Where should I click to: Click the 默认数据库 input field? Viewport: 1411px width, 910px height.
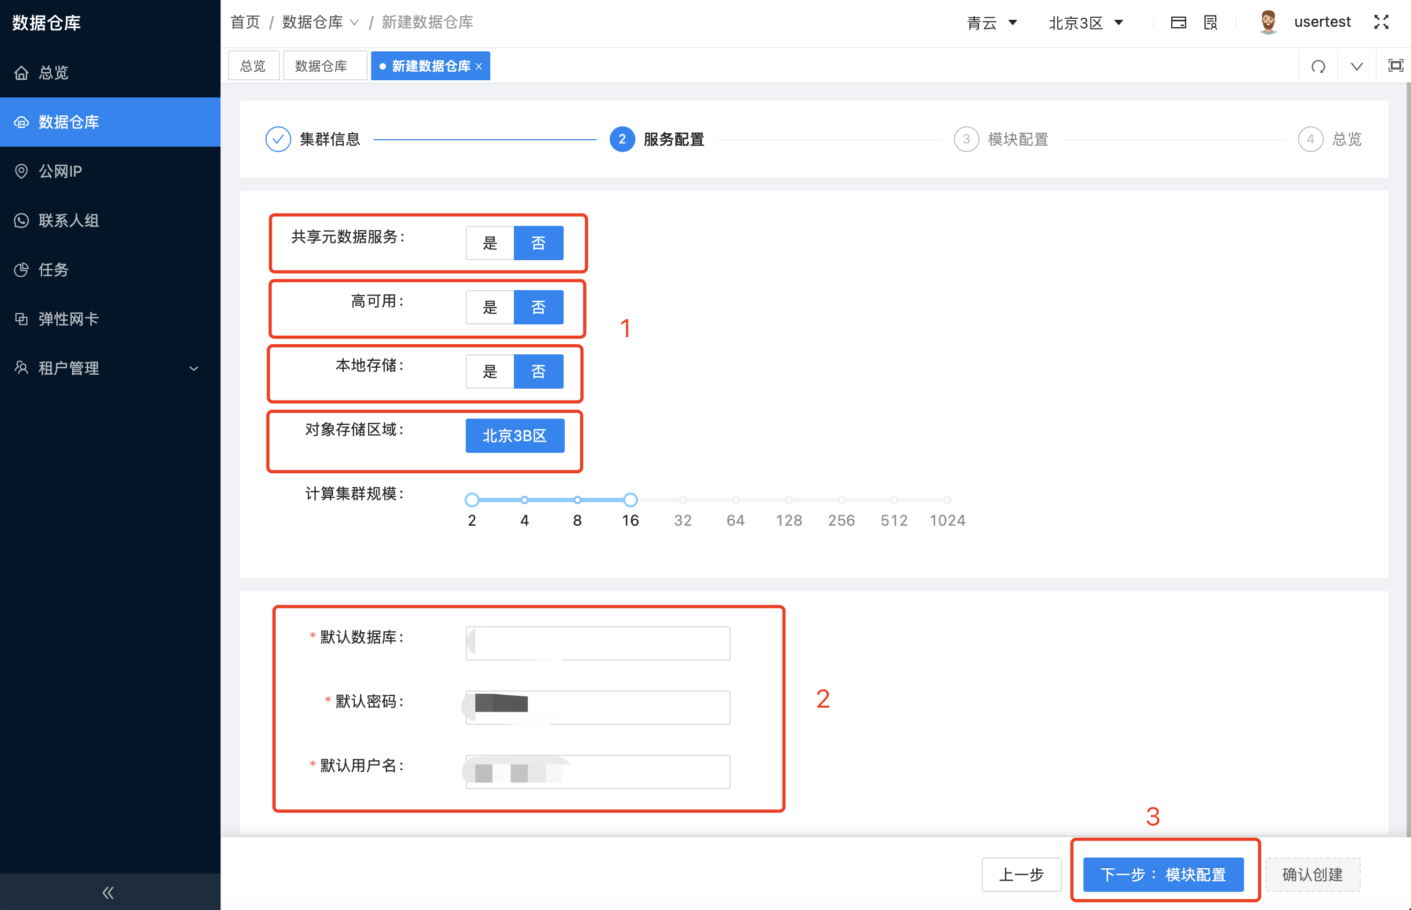click(x=597, y=642)
